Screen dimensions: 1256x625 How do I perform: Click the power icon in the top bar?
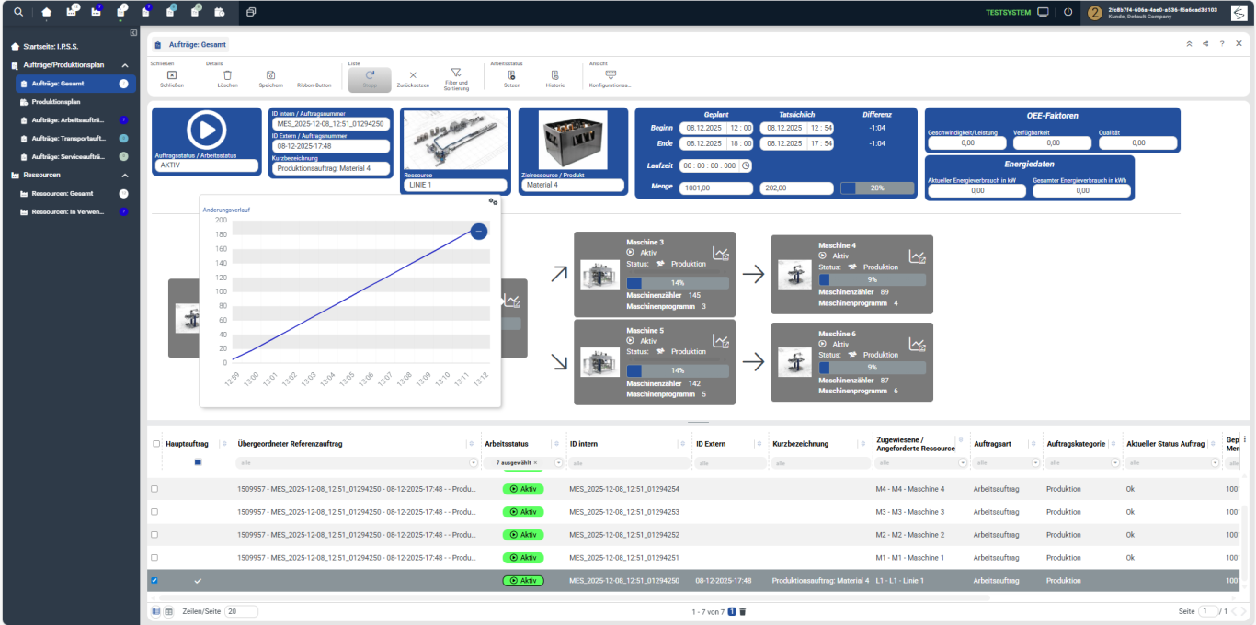(x=1068, y=12)
